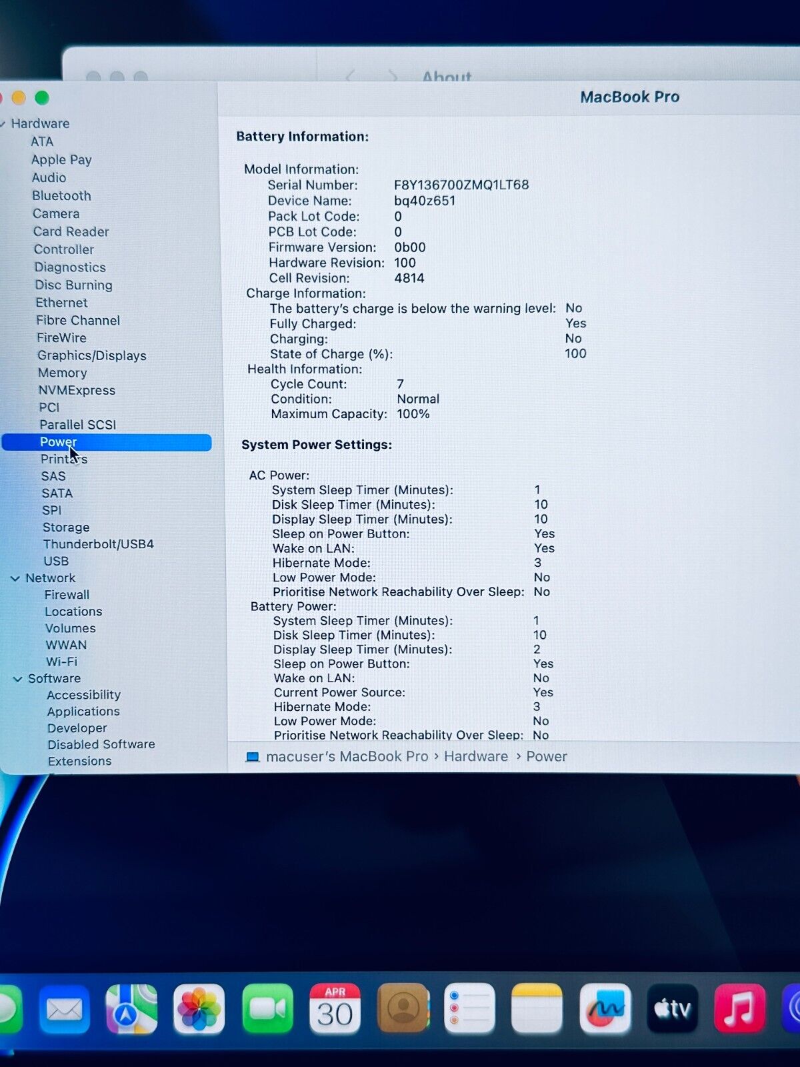Open Developer software info
The height and width of the screenshot is (1067, 800).
pos(77,728)
